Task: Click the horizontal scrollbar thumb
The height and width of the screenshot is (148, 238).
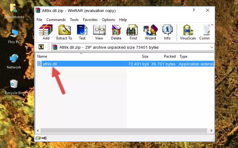Action: pyautogui.click(x=124, y=130)
